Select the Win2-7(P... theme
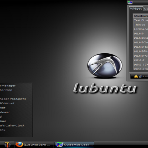148x148 pixels. tap(141, 65)
